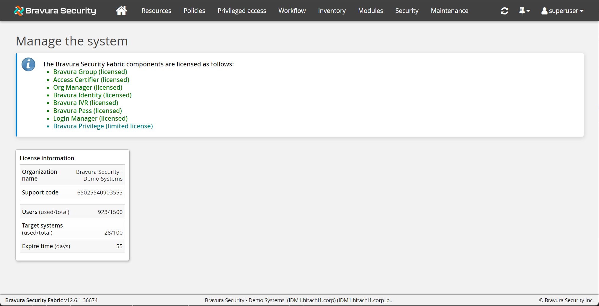The height and width of the screenshot is (306, 599).
Task: Click the Bravura Security logo
Action: [55, 11]
